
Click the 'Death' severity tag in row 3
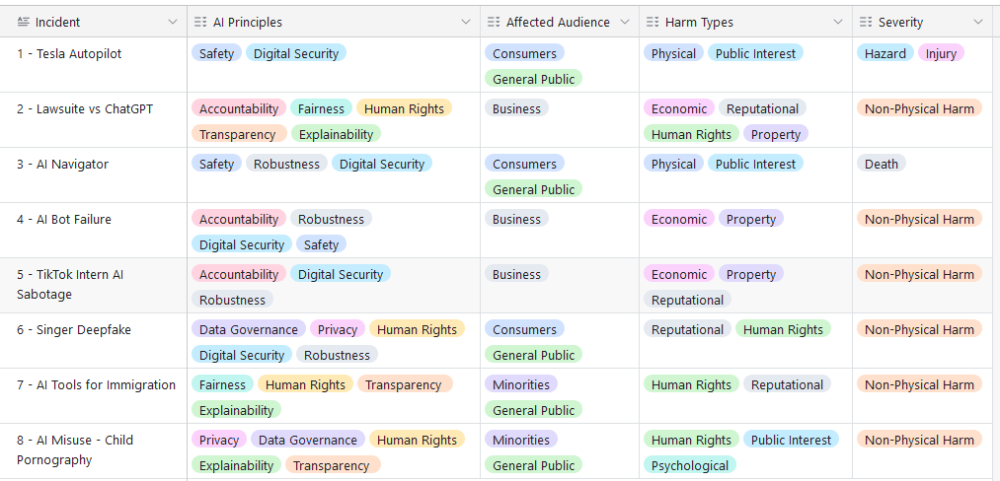coord(881,164)
